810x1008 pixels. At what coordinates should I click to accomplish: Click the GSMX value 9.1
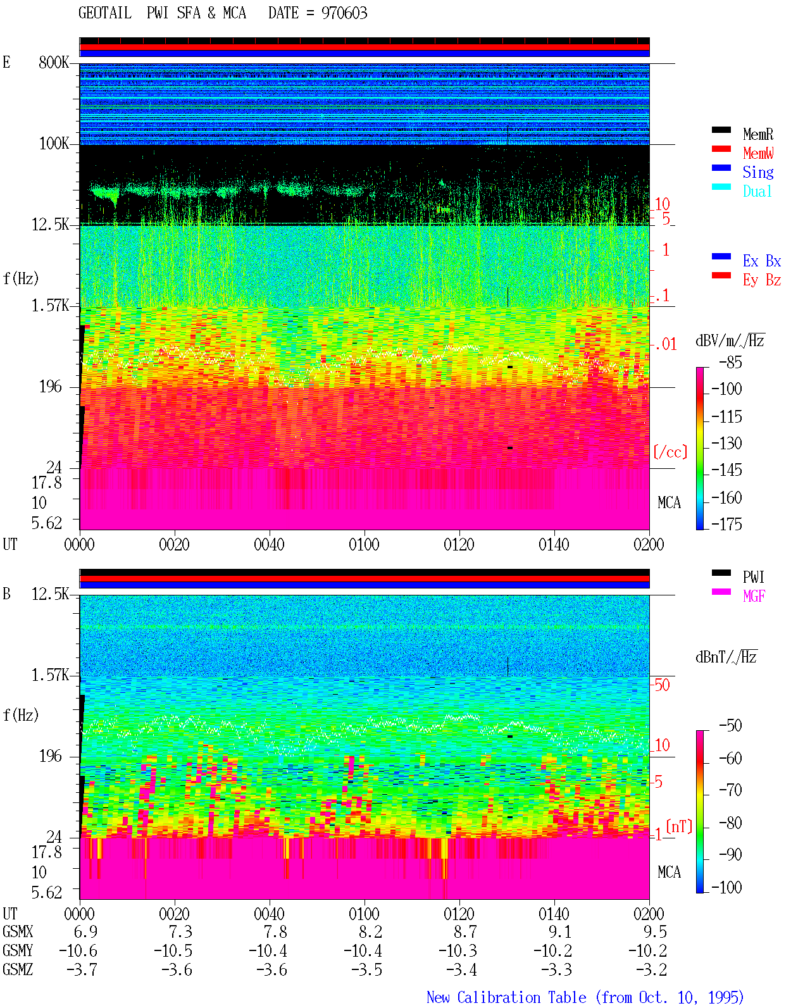coord(561,932)
